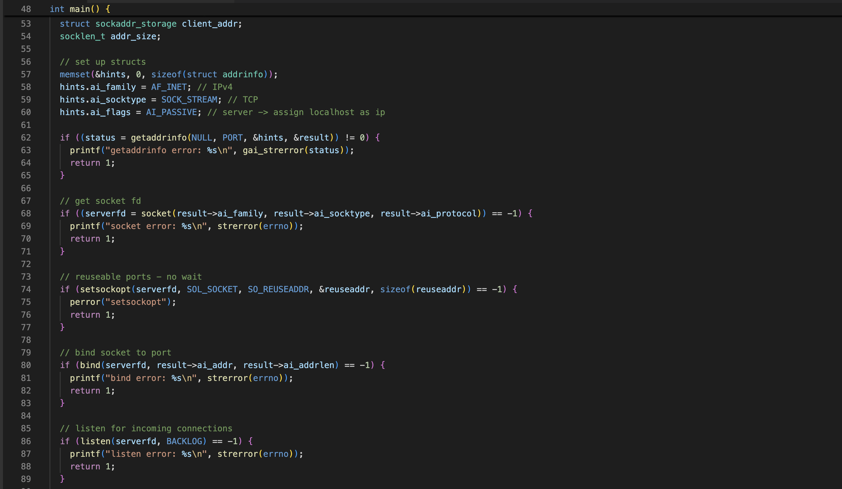This screenshot has height=489, width=842.
Task: Click 'bind' function call on line 80
Action: point(90,365)
